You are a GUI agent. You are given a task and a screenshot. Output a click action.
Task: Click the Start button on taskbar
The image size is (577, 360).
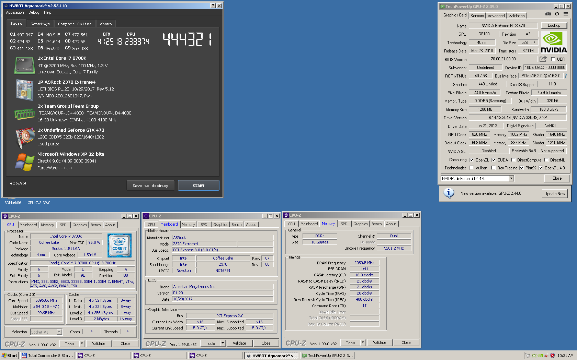click(x=9, y=356)
